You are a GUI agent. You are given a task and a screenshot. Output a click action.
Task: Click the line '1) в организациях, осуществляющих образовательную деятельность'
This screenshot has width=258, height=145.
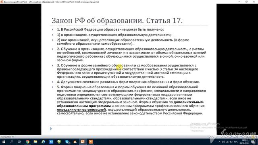tap(114, 35)
